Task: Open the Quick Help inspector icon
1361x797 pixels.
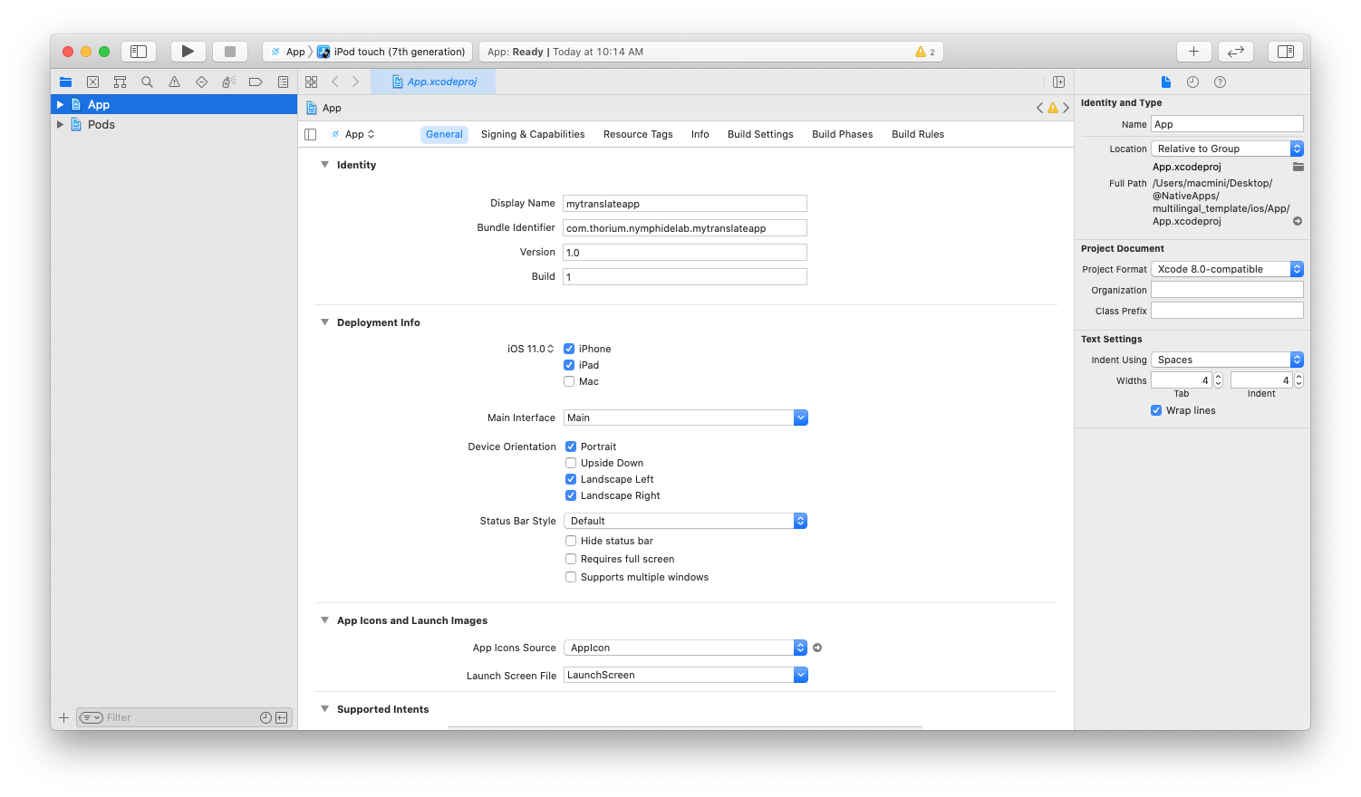Action: coord(1220,82)
